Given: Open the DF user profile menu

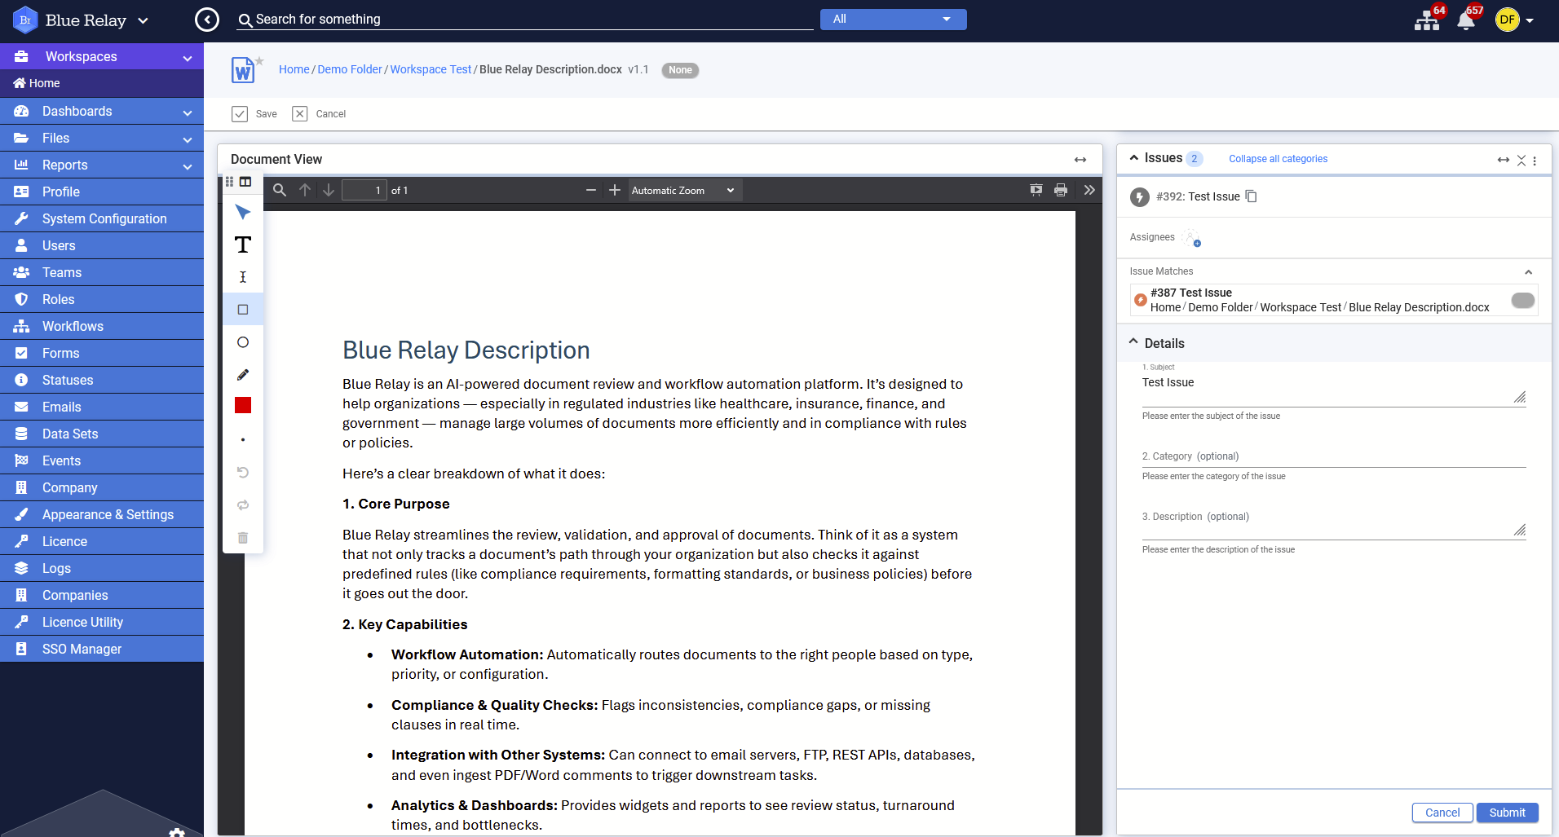Looking at the screenshot, I should [1515, 20].
